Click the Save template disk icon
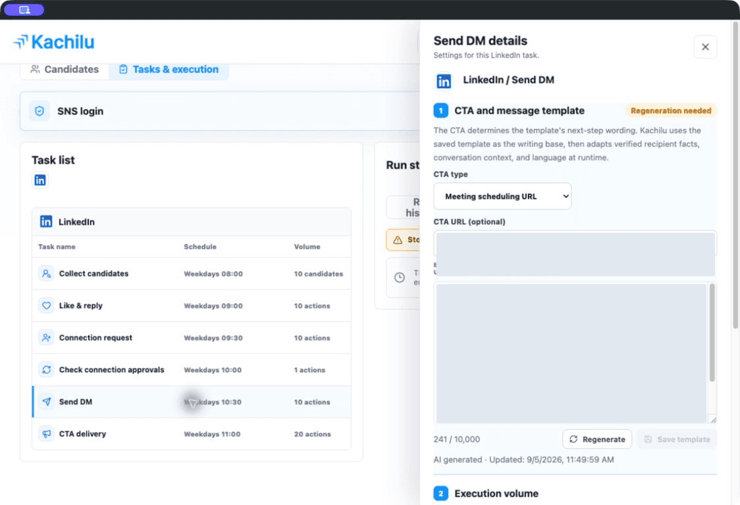The width and height of the screenshot is (740, 505). 648,439
